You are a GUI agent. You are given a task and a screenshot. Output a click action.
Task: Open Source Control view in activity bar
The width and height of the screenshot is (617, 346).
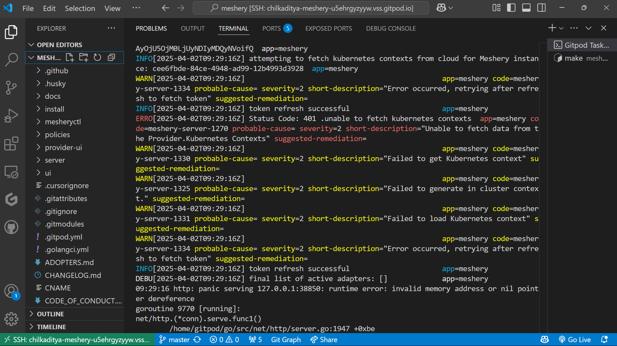(11, 87)
